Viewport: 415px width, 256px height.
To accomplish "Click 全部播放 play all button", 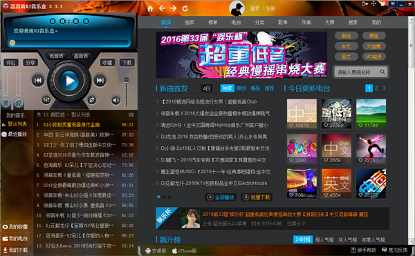I will [221, 197].
